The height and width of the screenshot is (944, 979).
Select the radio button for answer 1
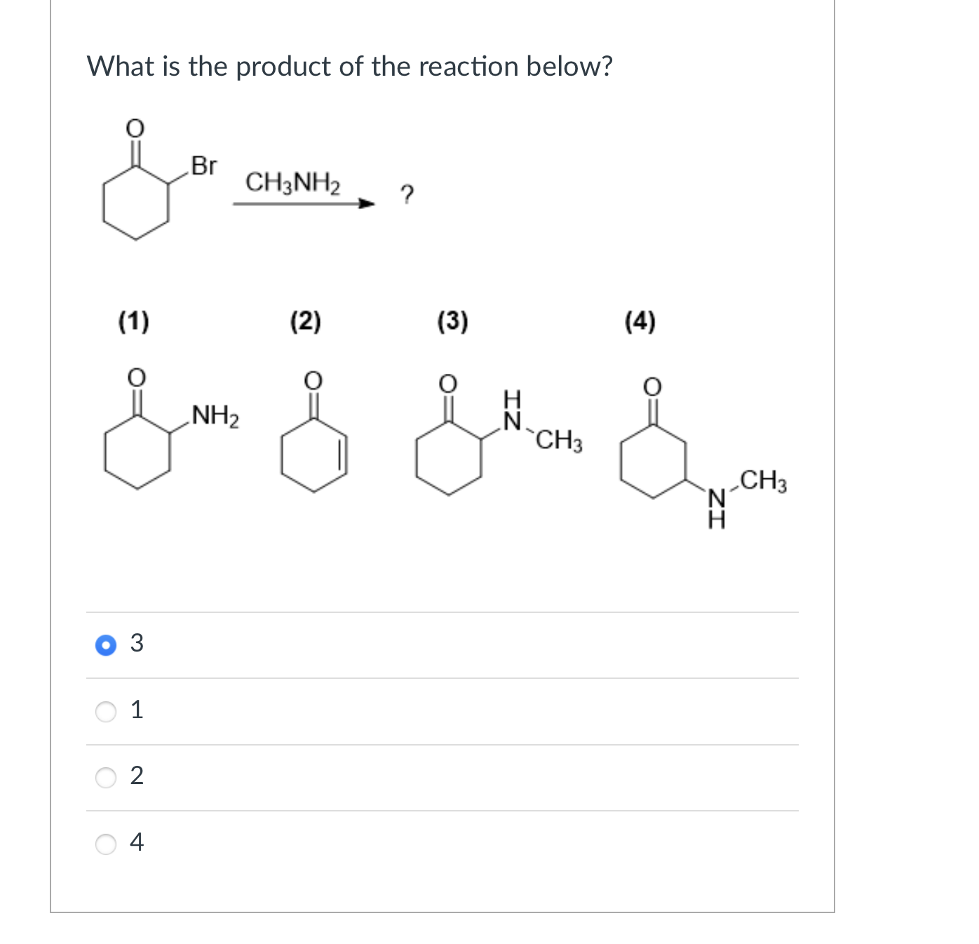click(105, 712)
